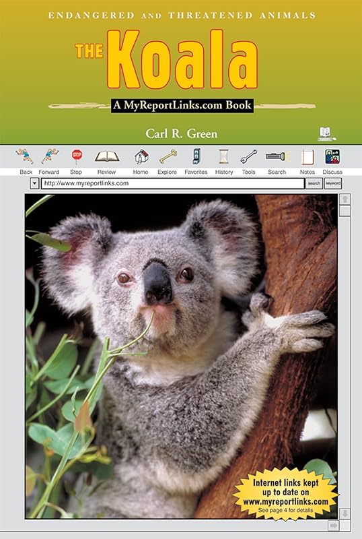The height and width of the screenshot is (539, 362).
Task: Click 'See page 4 for details' text
Action: (285, 510)
